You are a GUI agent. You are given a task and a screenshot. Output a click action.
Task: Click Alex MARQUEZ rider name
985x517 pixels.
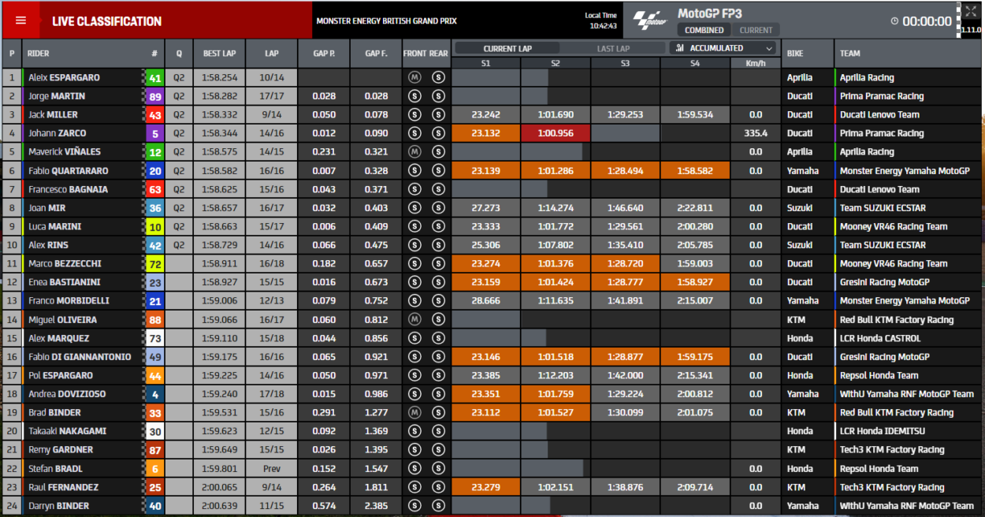pos(61,338)
